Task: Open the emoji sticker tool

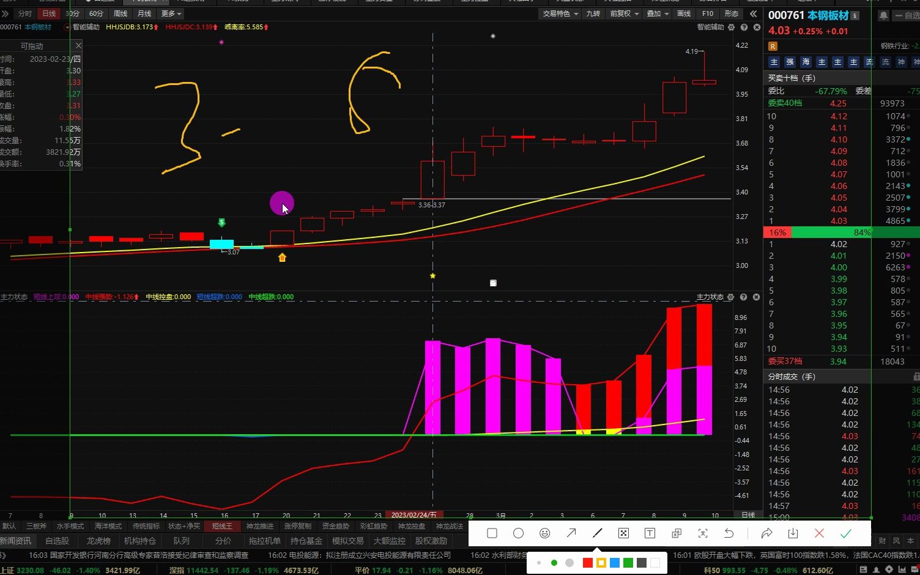Action: coord(544,533)
